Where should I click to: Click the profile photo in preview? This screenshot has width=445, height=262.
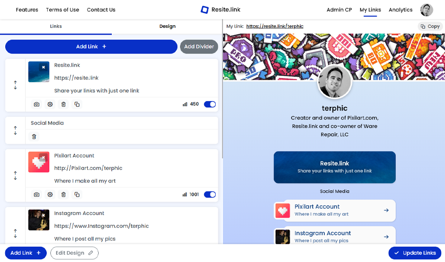pyautogui.click(x=335, y=82)
